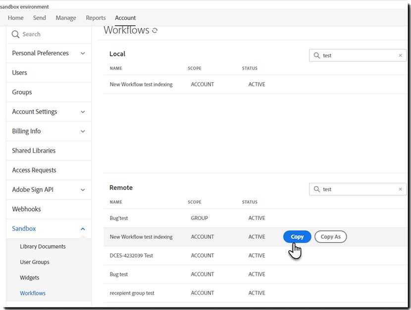411x310 pixels.
Task: Go to the Manage tab
Action: pos(66,18)
